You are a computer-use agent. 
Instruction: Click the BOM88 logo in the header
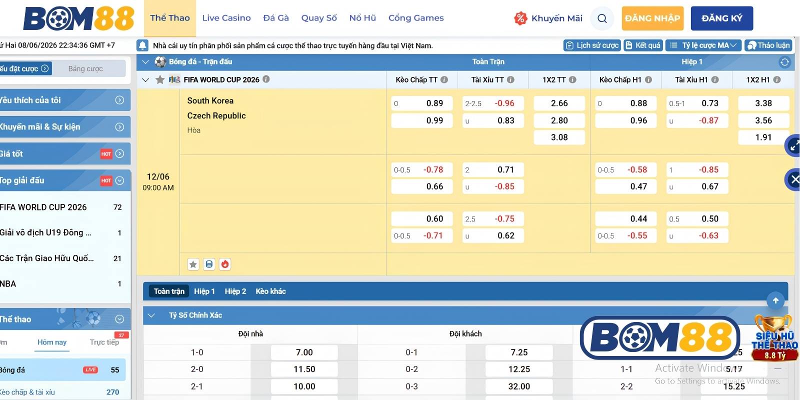tap(79, 18)
